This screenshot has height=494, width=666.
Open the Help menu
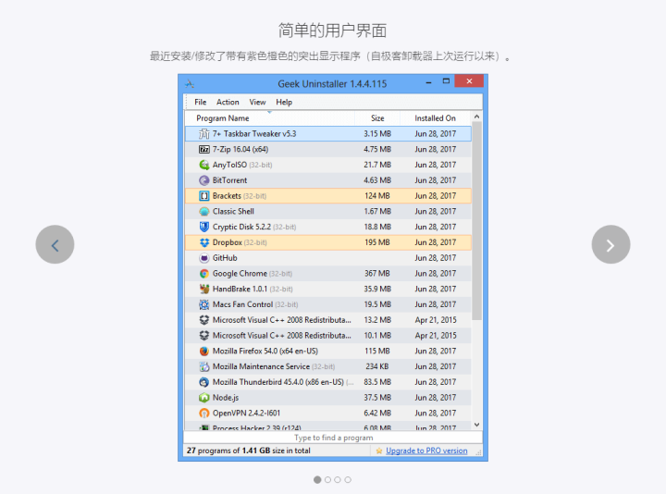(x=284, y=102)
